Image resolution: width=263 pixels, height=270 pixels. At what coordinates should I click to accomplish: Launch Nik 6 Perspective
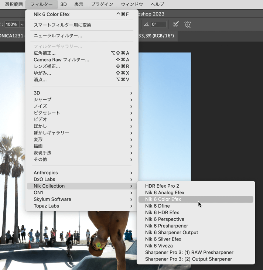(196, 219)
